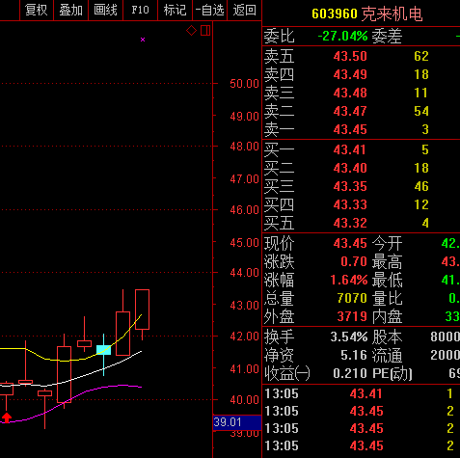The width and height of the screenshot is (460, 458).
Task: Open the 复权 adjustment option
Action: point(37,10)
